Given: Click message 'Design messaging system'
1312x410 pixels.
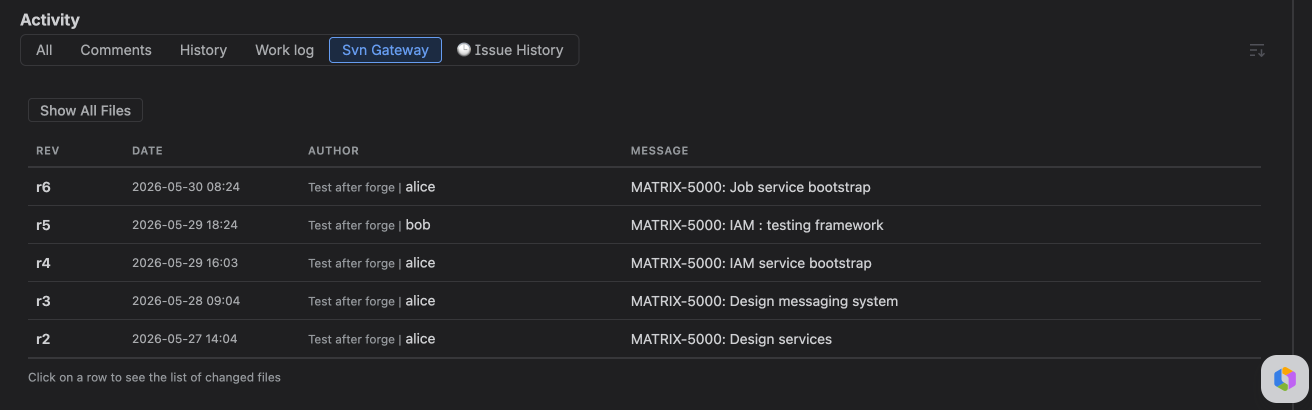Looking at the screenshot, I should tap(813, 301).
